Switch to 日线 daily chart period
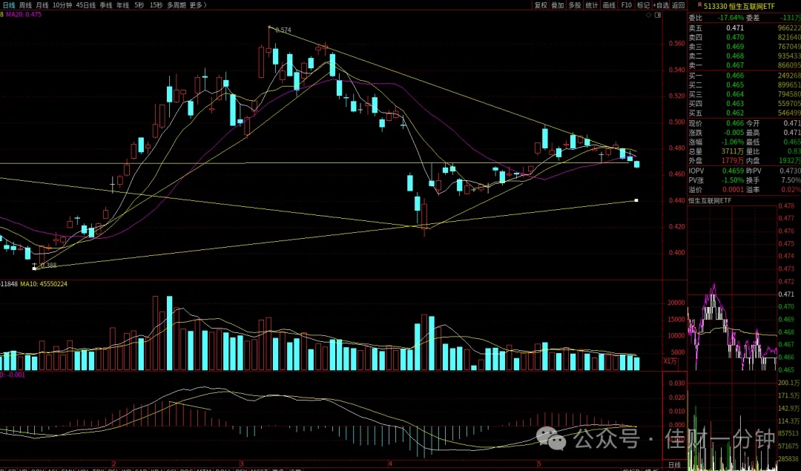The image size is (801, 471). (8, 5)
